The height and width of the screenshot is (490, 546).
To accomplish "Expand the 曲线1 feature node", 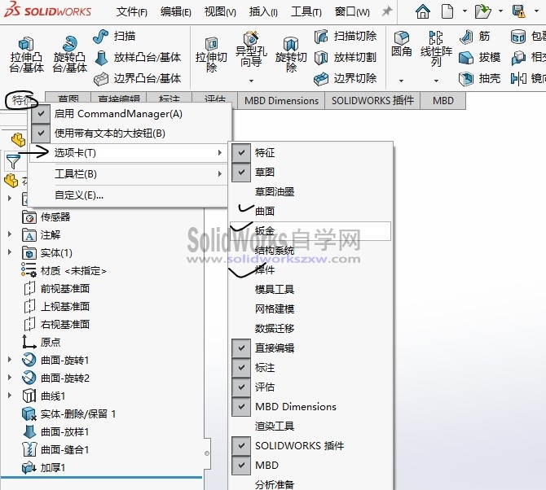I will pyautogui.click(x=10, y=396).
